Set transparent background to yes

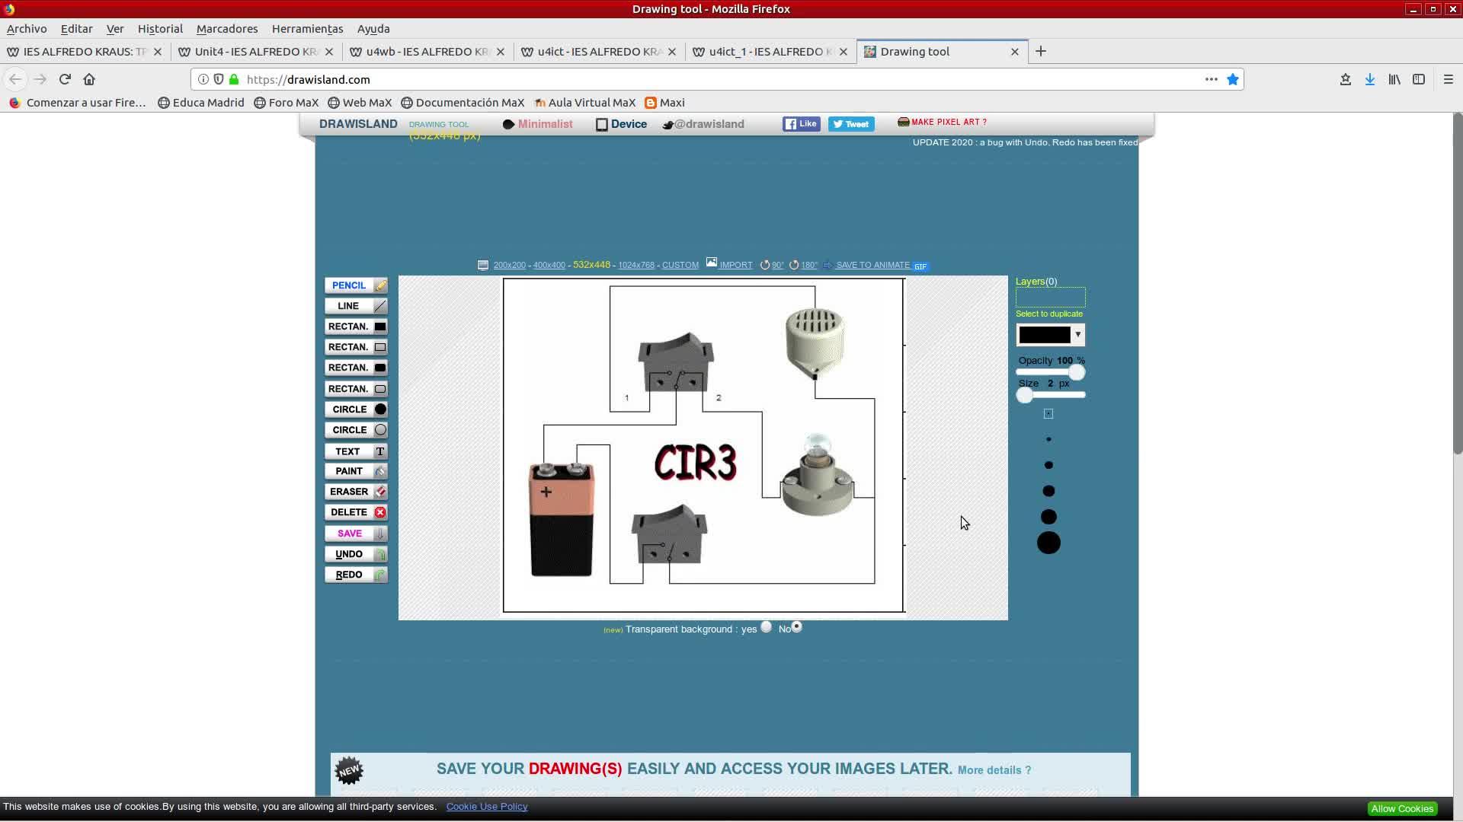(x=766, y=627)
